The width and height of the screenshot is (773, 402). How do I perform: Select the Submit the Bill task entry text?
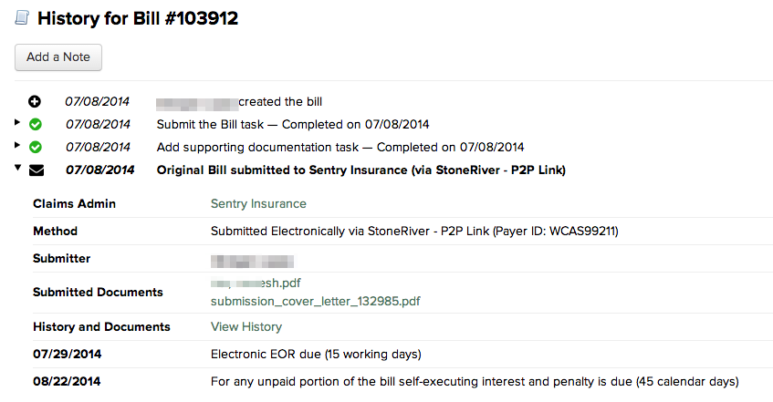(x=293, y=125)
